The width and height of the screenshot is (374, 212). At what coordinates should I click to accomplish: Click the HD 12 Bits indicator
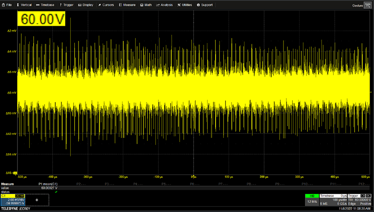click(312, 200)
